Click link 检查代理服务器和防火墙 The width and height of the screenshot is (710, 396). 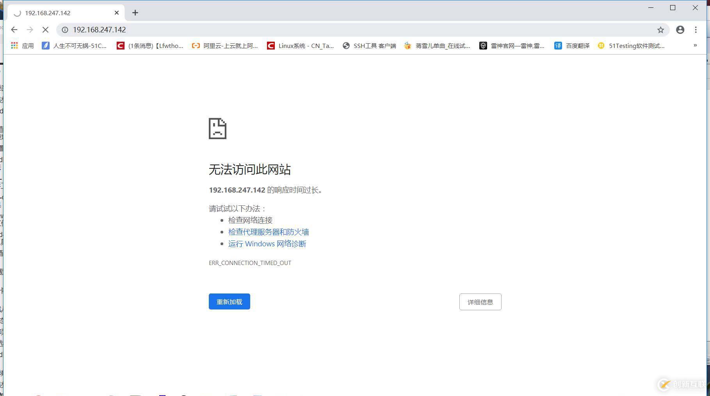pos(269,232)
